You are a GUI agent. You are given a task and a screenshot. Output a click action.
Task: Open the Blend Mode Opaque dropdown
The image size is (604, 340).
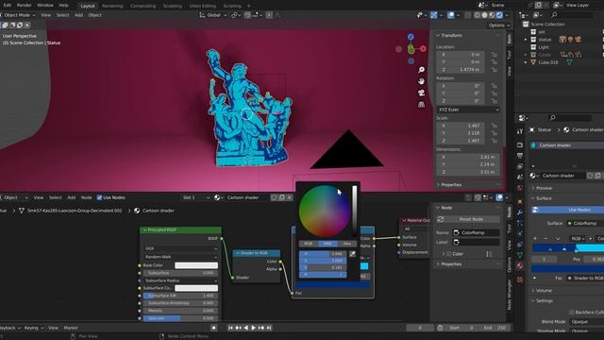[x=586, y=321]
